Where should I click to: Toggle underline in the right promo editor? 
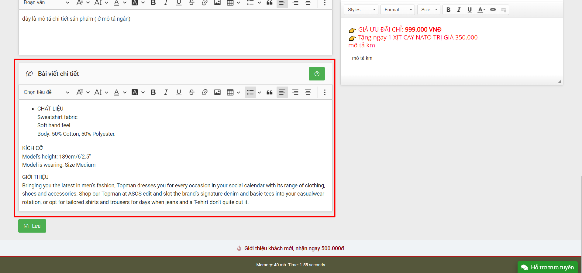pyautogui.click(x=470, y=10)
